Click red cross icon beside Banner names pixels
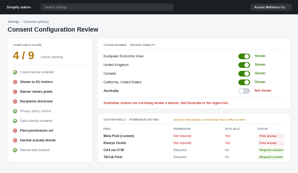This screenshot has height=173, width=298. (15, 92)
